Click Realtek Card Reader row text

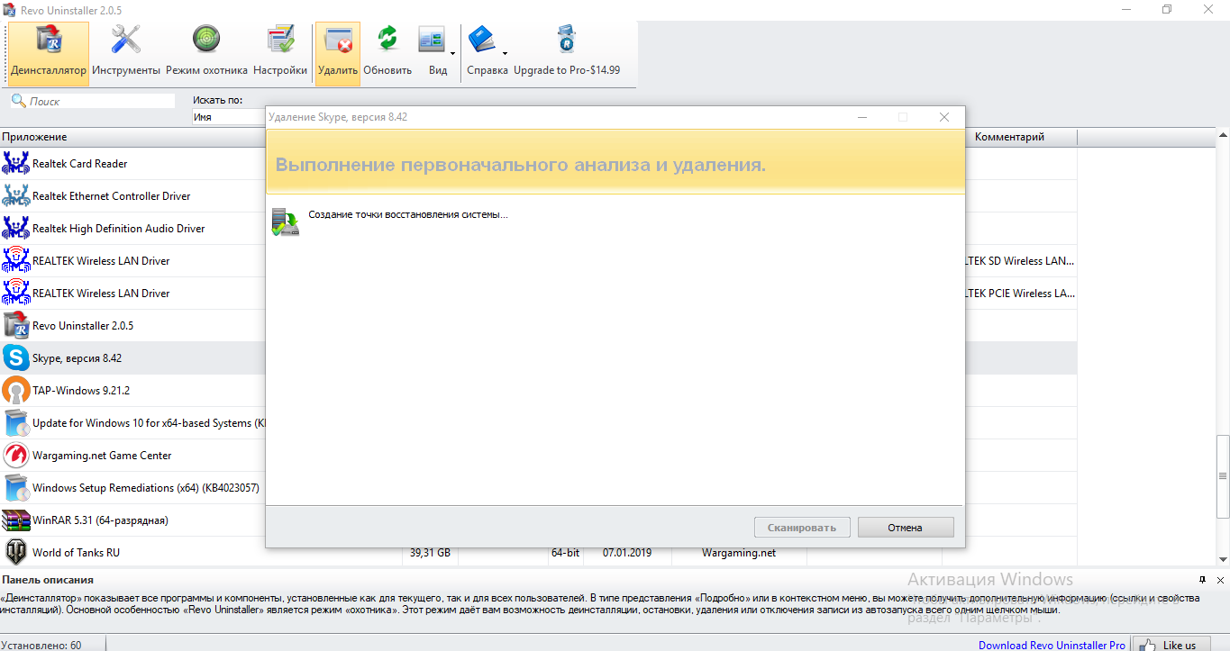click(79, 164)
